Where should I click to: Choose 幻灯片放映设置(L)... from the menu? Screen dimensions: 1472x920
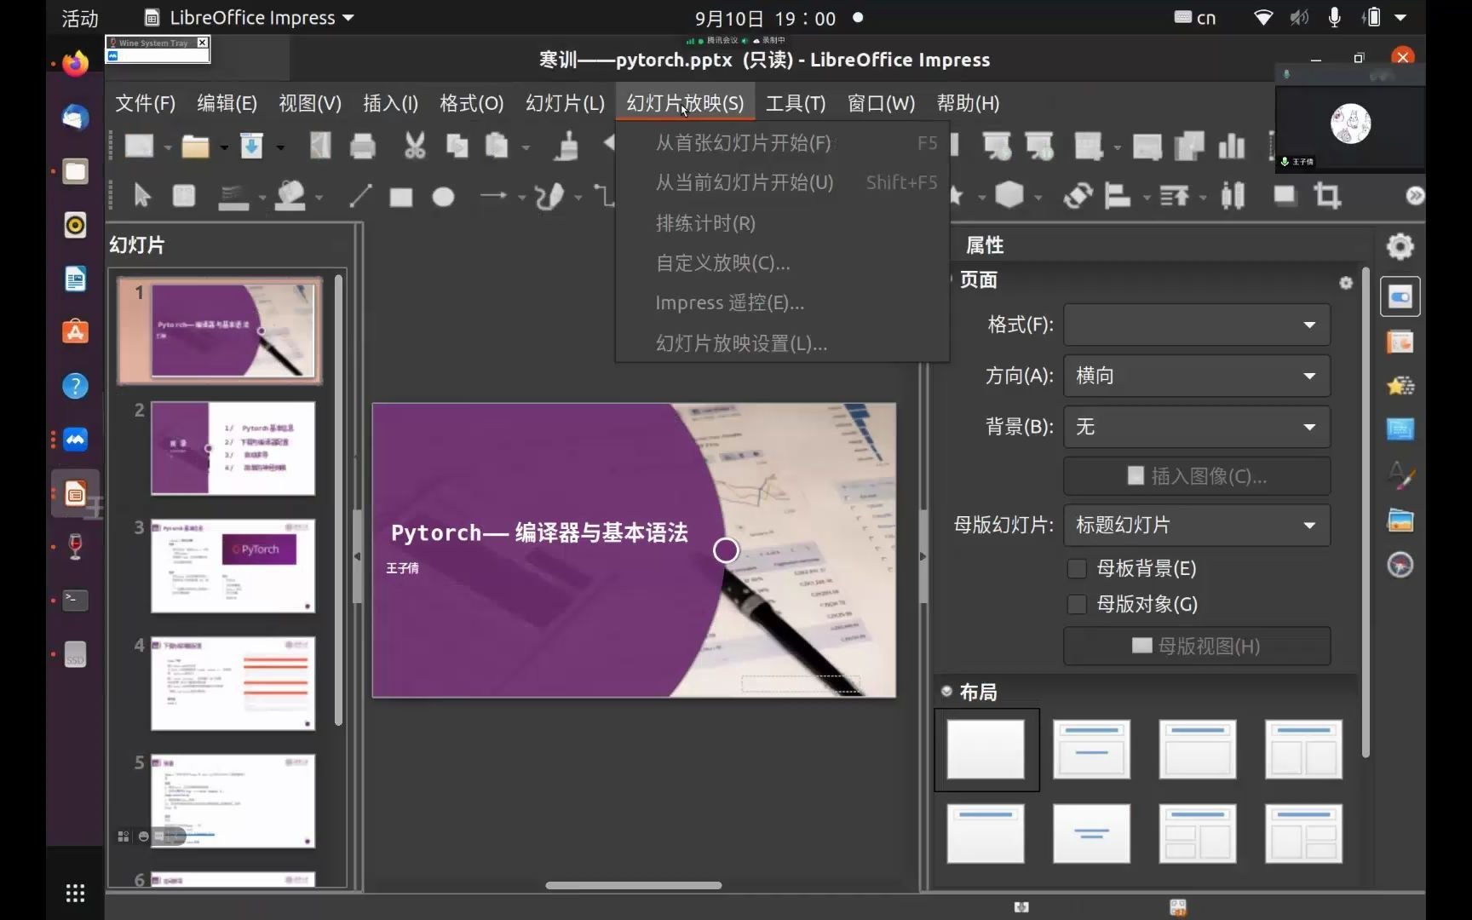pos(783,343)
